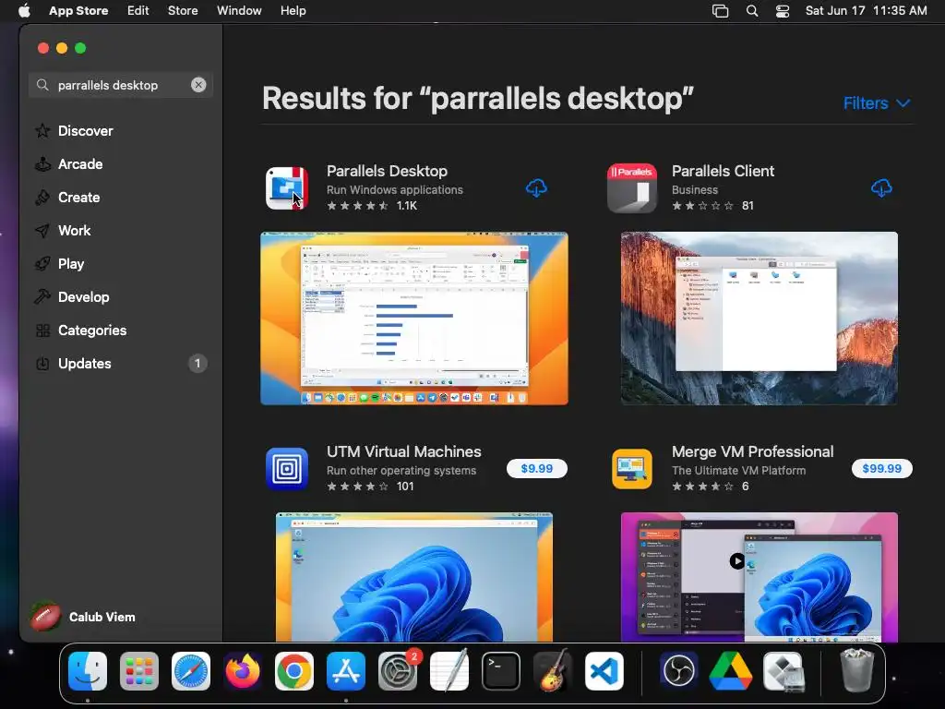The image size is (945, 709).
Task: Expand the Filters dropdown
Action: pos(877,103)
